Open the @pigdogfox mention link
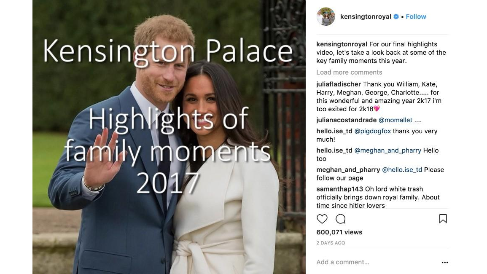 coord(372,131)
